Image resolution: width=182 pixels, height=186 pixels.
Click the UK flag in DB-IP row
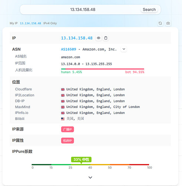click(63, 101)
